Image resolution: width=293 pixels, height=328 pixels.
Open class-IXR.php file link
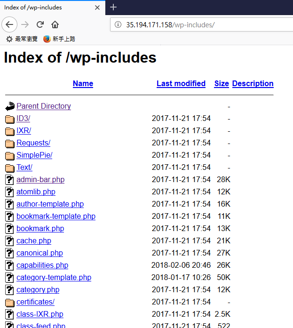[40, 314]
